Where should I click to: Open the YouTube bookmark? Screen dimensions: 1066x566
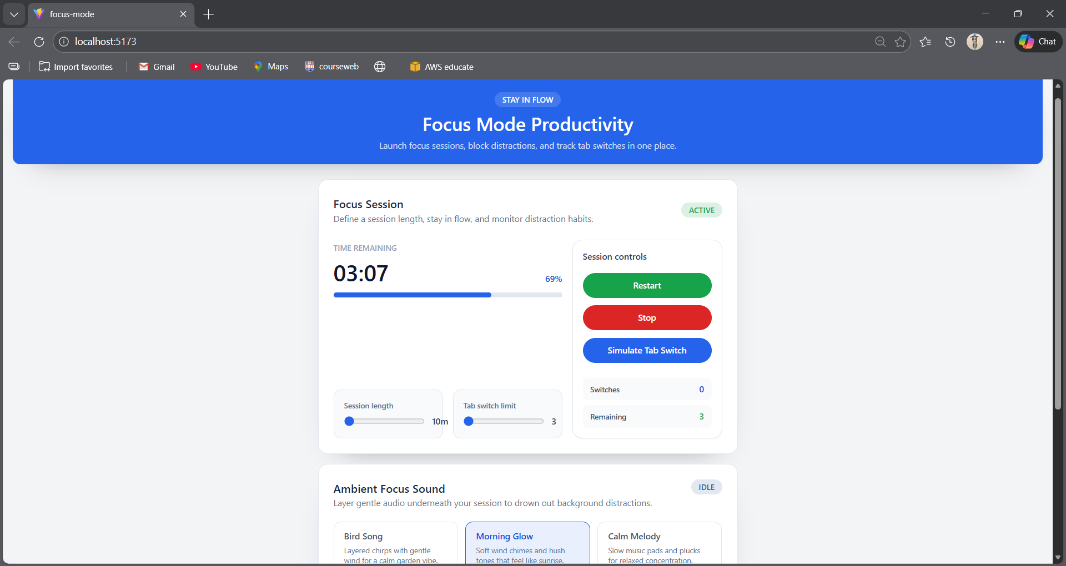click(214, 67)
